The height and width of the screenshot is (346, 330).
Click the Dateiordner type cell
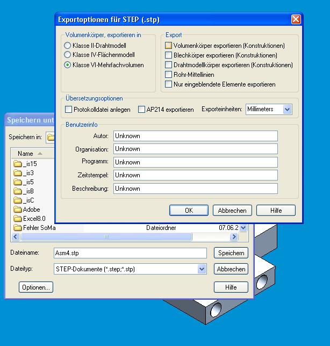click(x=161, y=227)
